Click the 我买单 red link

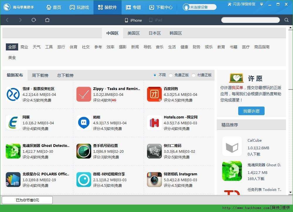click(238, 88)
